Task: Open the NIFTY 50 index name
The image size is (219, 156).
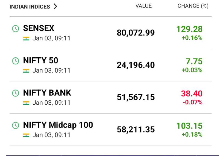Action: click(41, 60)
